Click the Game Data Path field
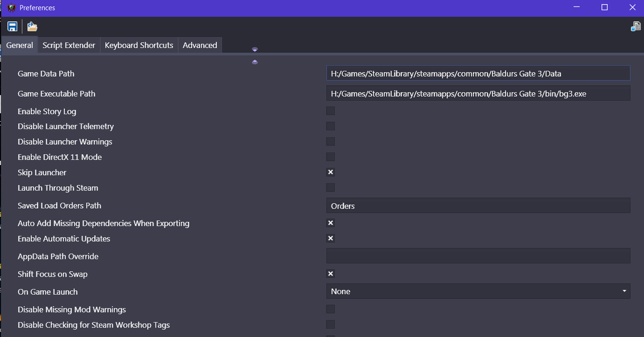 tap(478, 73)
